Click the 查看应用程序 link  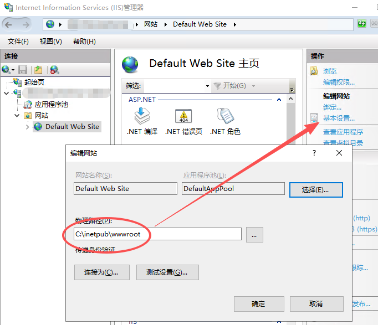click(343, 132)
